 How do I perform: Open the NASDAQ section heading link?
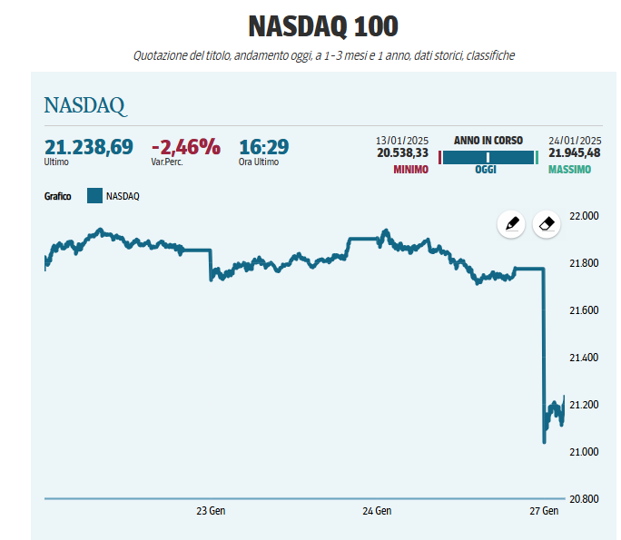pyautogui.click(x=84, y=105)
